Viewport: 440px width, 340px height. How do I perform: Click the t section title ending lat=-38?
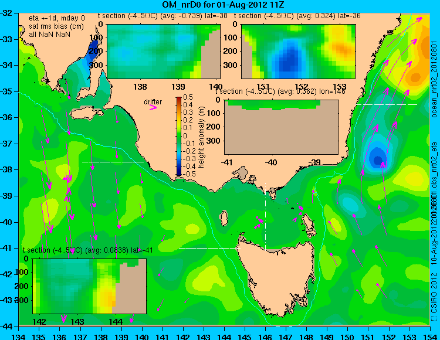pos(163,16)
